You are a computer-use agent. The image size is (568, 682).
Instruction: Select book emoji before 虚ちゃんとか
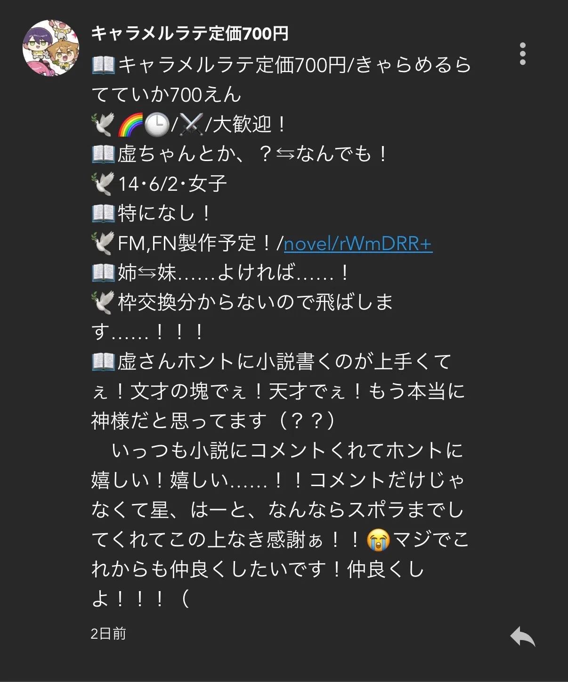[103, 154]
